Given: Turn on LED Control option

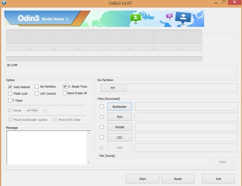Looking at the screenshot, I should [37, 94].
